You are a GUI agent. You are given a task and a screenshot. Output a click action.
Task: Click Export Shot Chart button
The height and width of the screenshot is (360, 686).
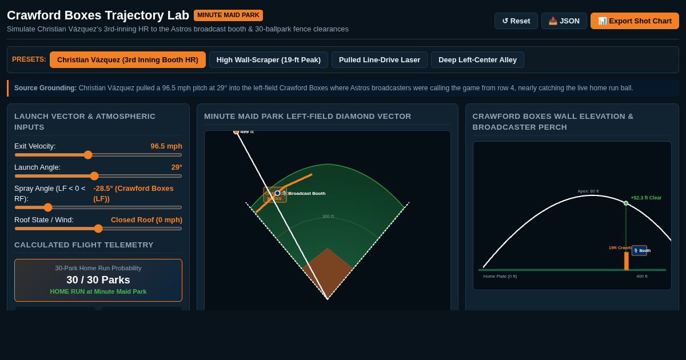635,21
